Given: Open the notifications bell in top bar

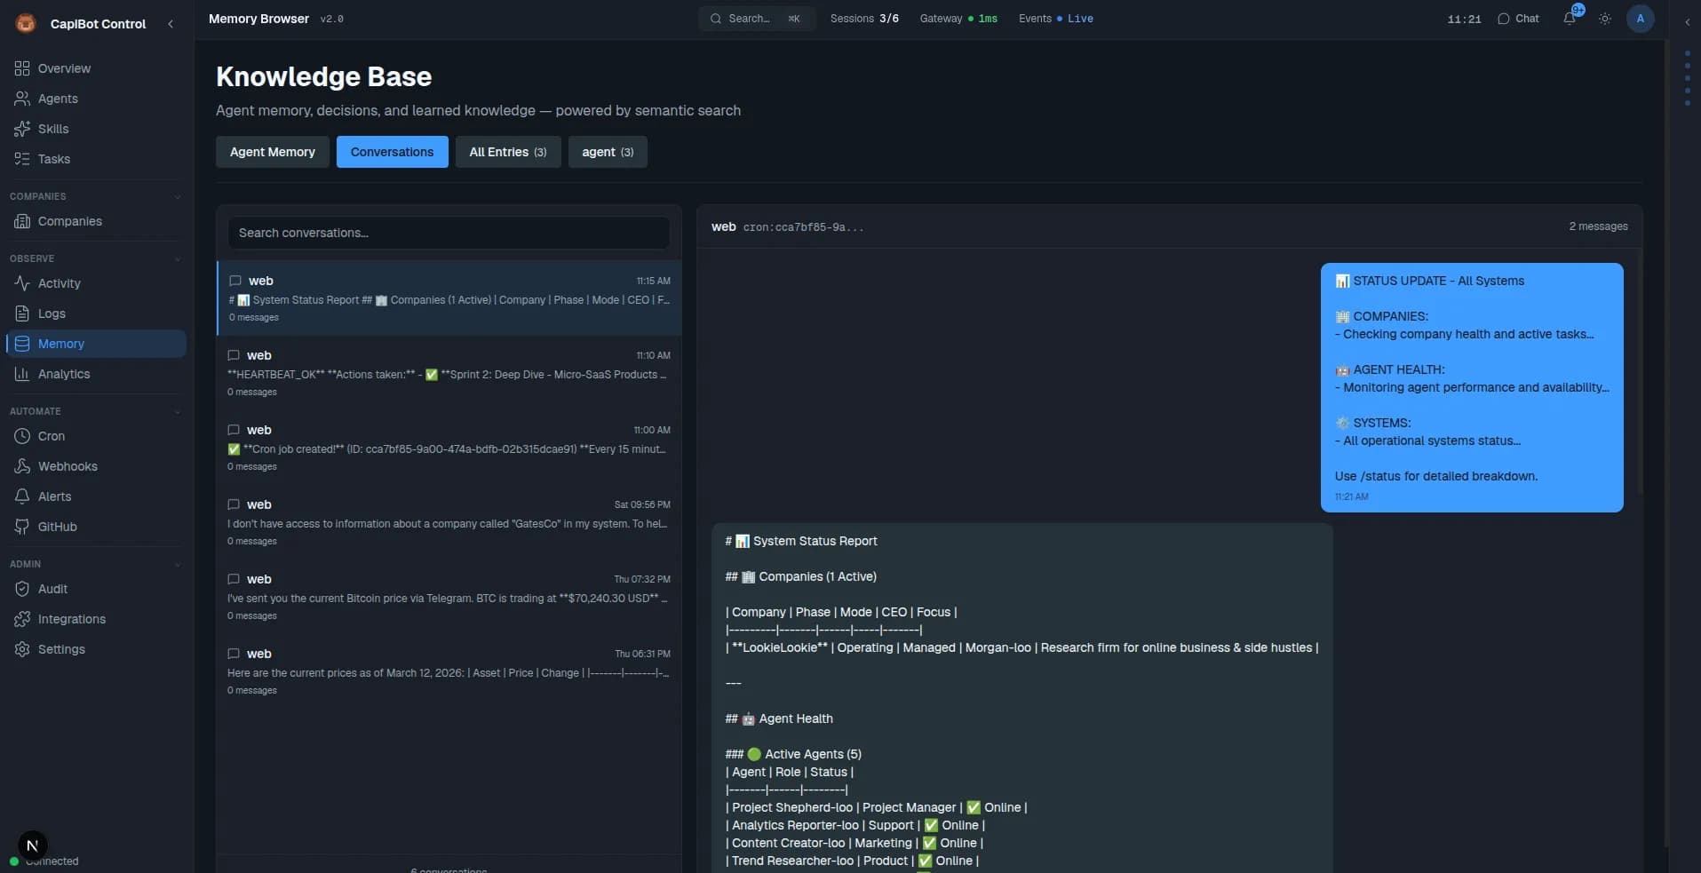Looking at the screenshot, I should (1570, 19).
